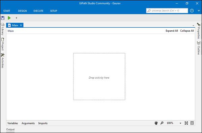Toggle the pan hand tool
The width and height of the screenshot is (202, 133).
point(156,123)
